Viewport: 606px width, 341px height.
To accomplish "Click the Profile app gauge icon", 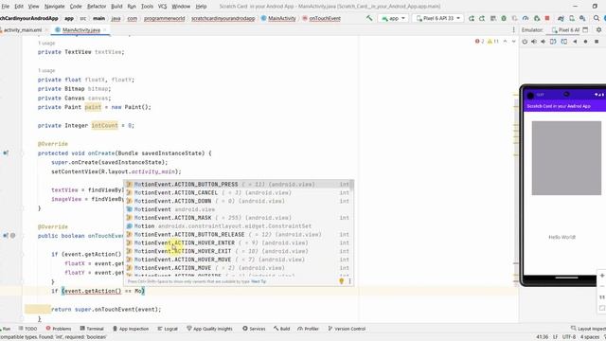I will click(x=526, y=18).
